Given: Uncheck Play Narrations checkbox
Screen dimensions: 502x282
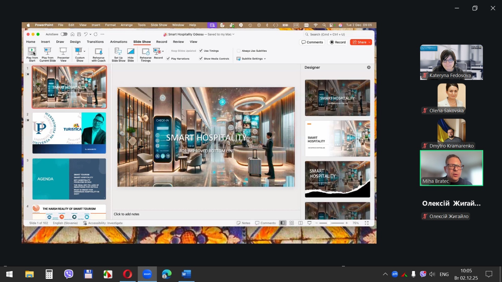Looking at the screenshot, I should click(x=168, y=59).
